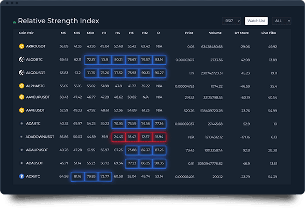Click the ADABTC coin dot icon
The height and width of the screenshot is (208, 305).
pos(22,123)
